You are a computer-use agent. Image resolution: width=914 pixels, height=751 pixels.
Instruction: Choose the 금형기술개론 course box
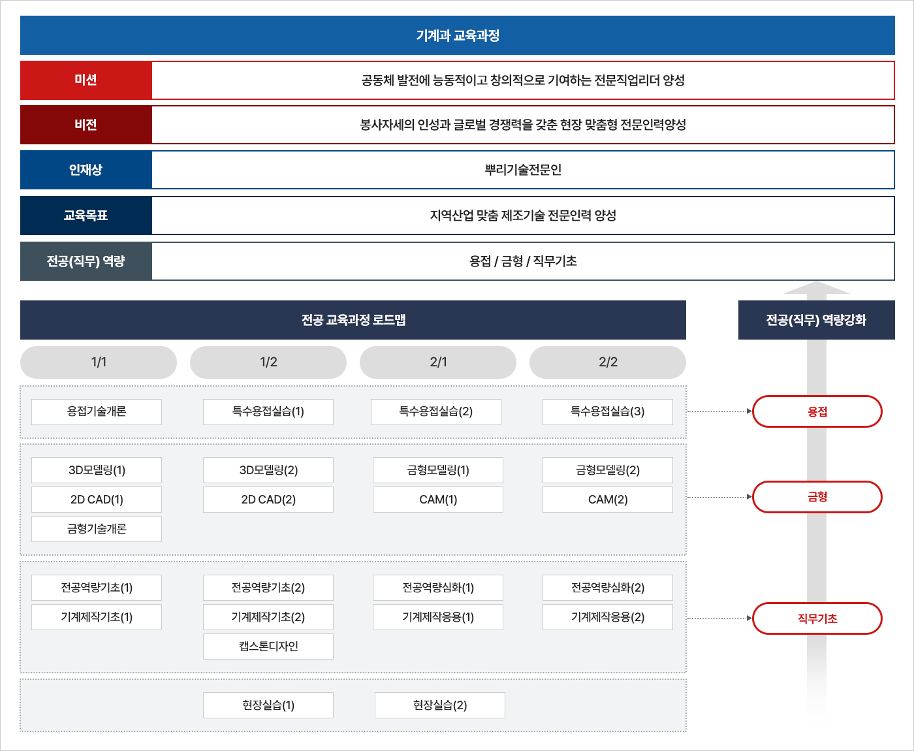pyautogui.click(x=97, y=529)
